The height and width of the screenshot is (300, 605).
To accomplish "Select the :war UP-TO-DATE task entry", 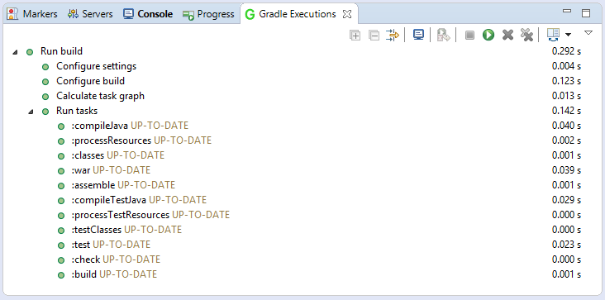I will tap(111, 170).
